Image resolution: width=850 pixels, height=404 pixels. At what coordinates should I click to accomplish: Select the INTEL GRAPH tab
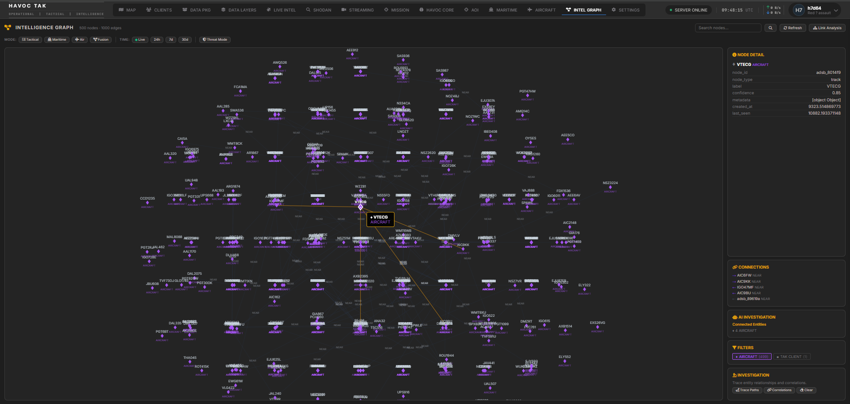[x=583, y=10]
